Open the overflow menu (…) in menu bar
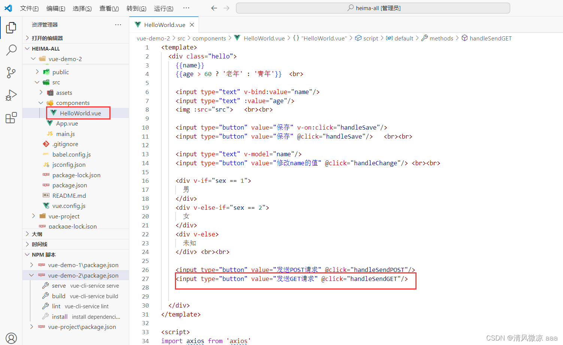 click(x=186, y=8)
